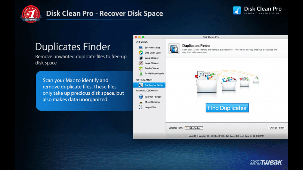Go to Logs Cleaner

(x=152, y=63)
